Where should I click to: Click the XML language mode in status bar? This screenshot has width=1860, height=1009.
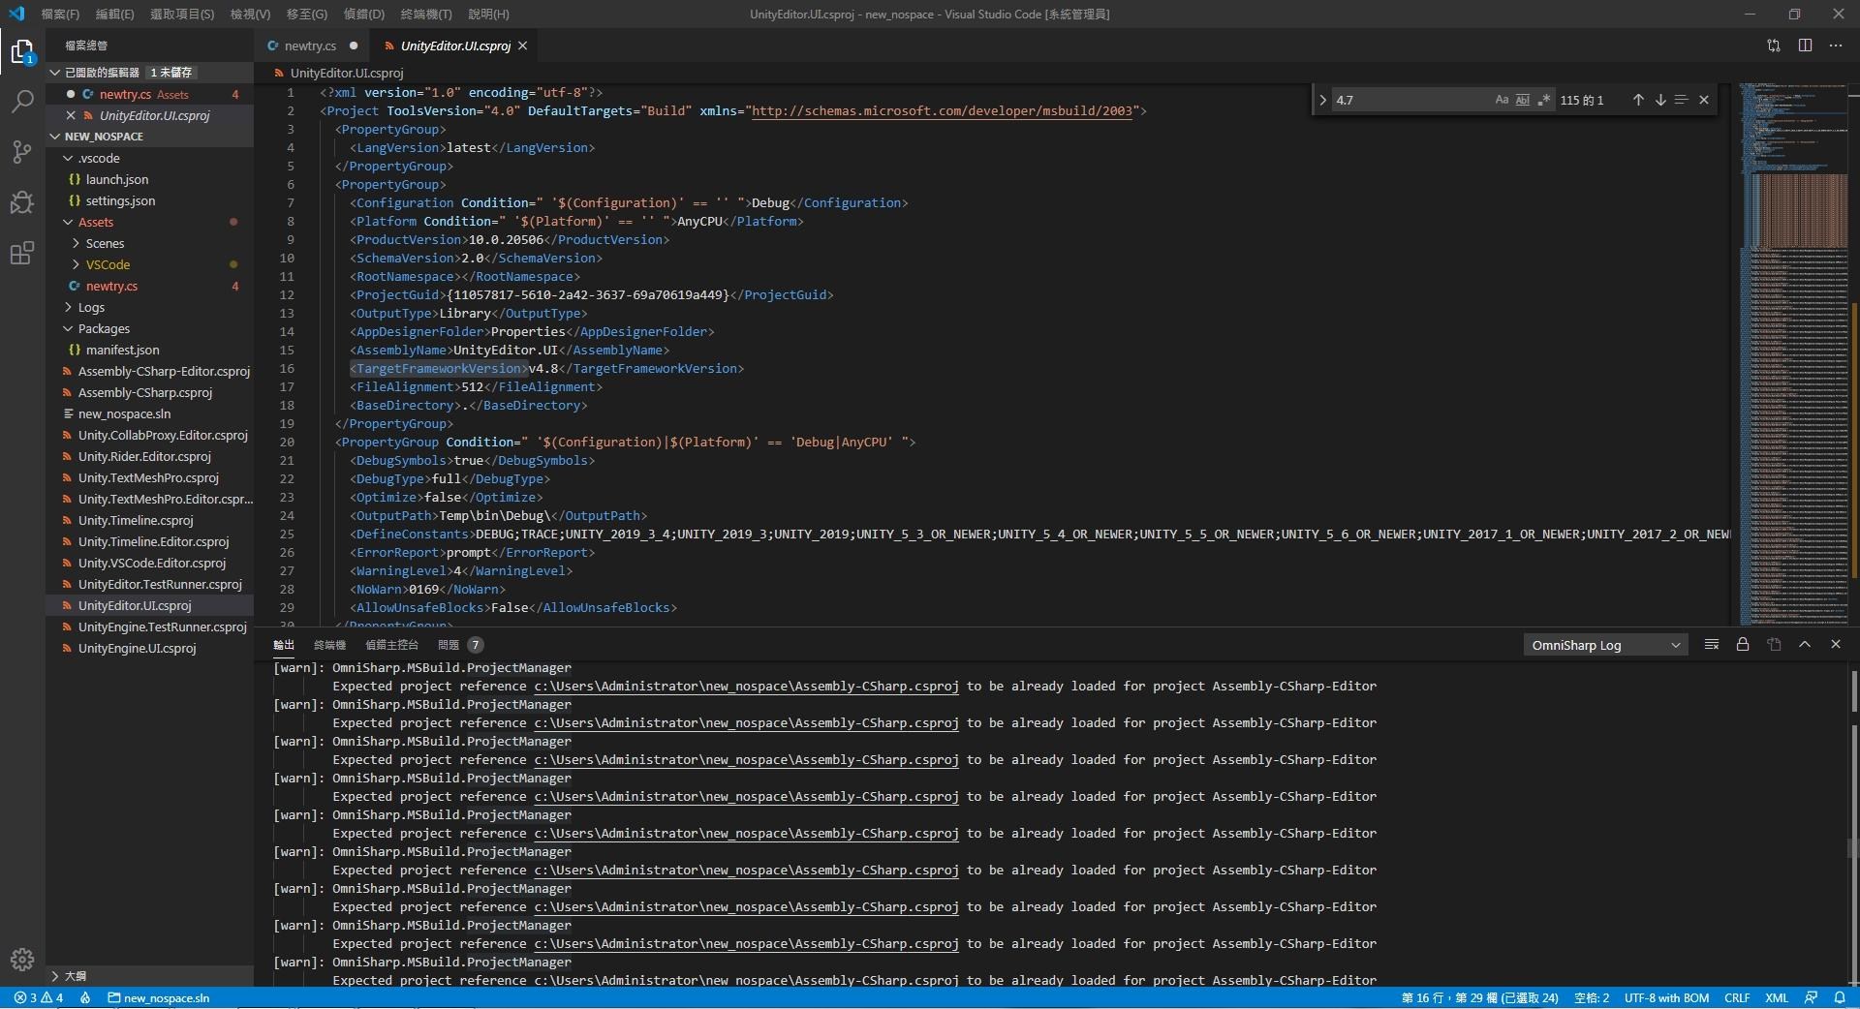pos(1776,997)
